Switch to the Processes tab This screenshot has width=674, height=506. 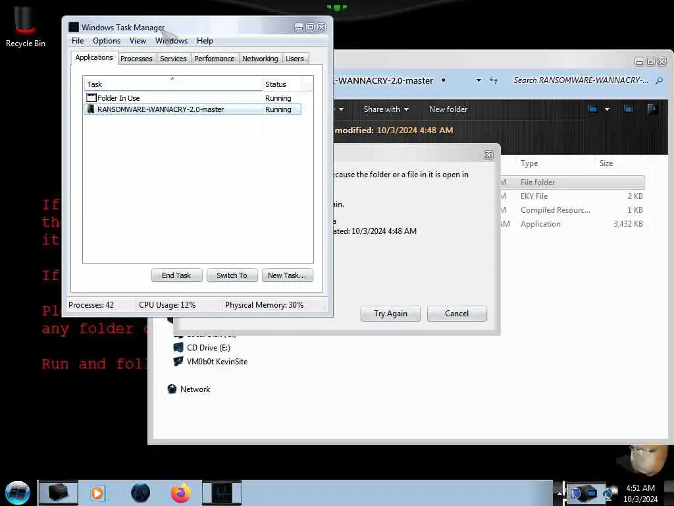coord(136,59)
